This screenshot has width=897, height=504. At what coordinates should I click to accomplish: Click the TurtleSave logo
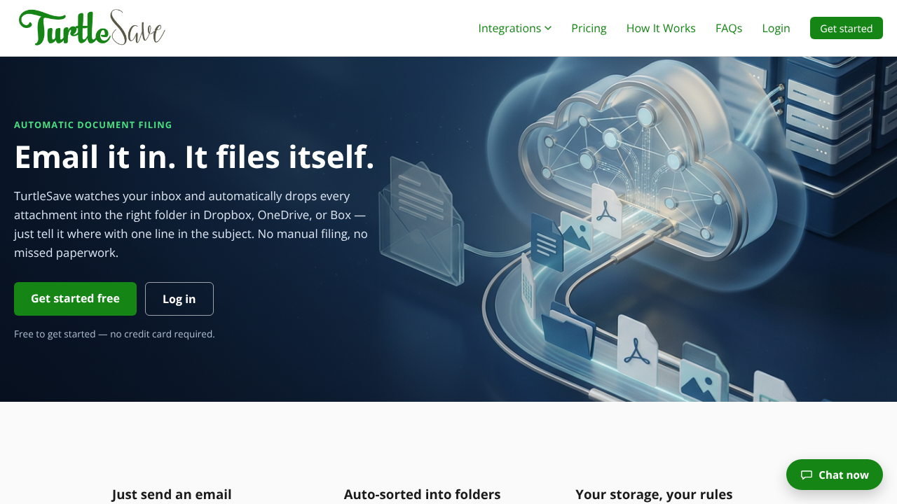click(x=92, y=28)
